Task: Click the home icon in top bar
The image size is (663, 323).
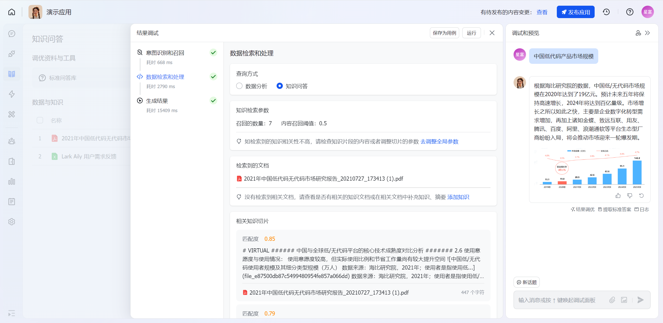Action: [12, 12]
